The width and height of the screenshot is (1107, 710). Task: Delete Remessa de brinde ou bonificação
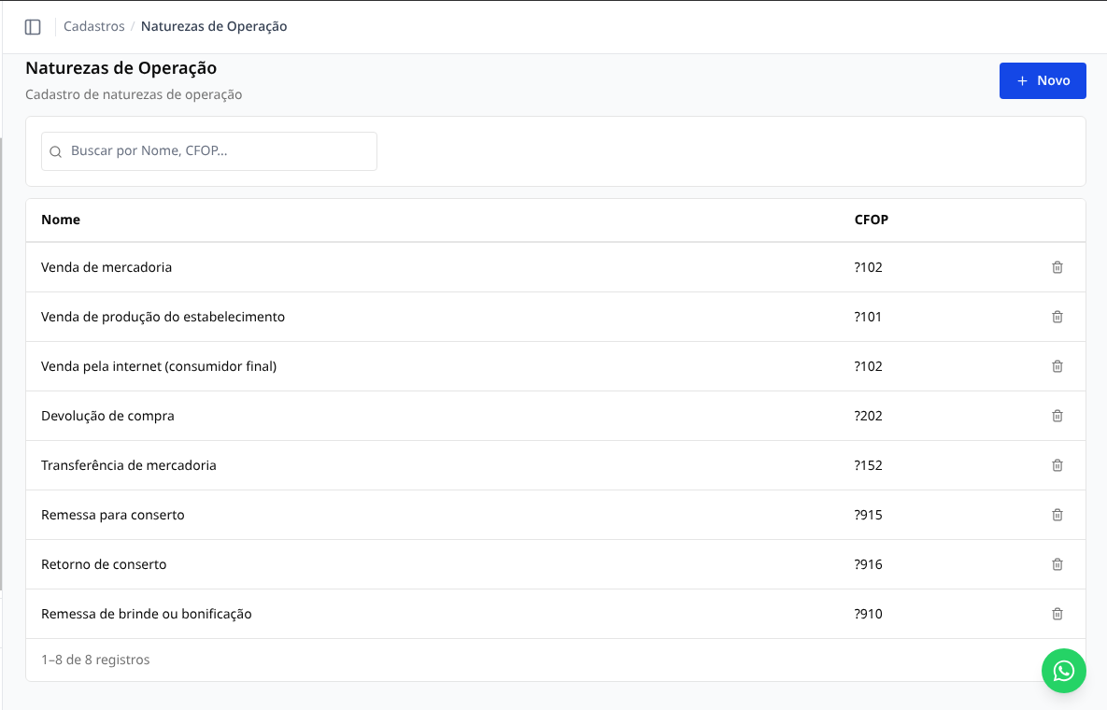(x=1057, y=614)
